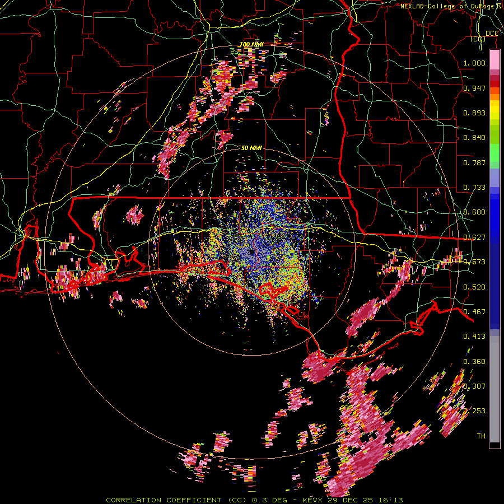Click the 1.000 value on the color scale
This screenshot has width=504, height=504.
474,63
